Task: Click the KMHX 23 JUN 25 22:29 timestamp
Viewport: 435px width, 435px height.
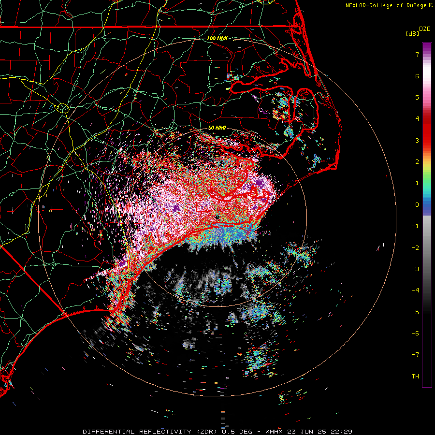Action: tap(309, 432)
